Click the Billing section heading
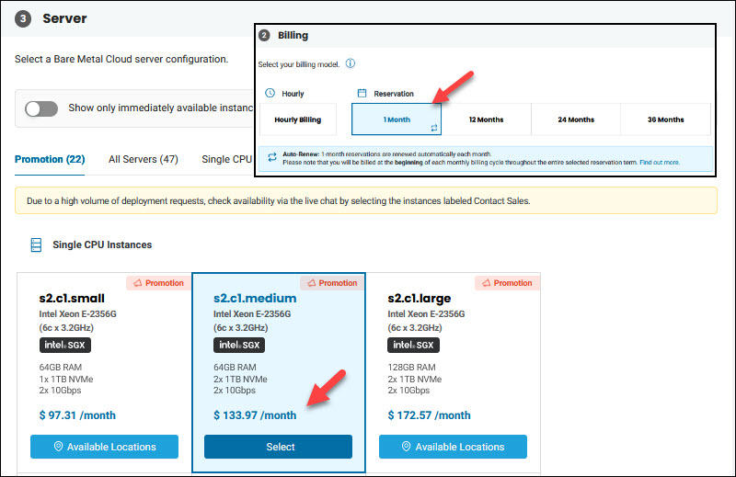736x477 pixels. point(293,35)
